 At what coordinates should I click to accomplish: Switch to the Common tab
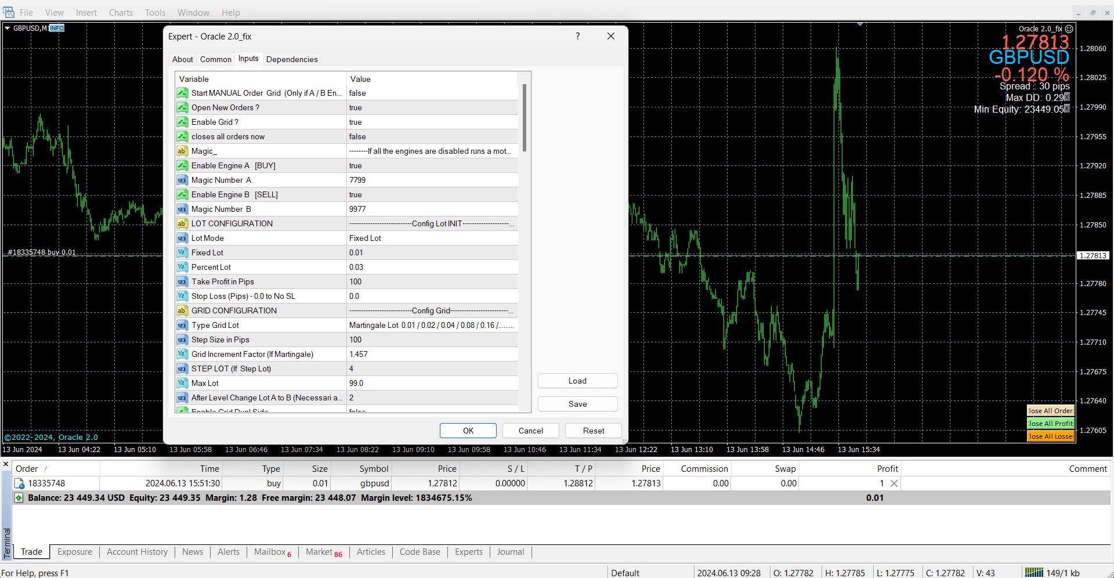(215, 59)
